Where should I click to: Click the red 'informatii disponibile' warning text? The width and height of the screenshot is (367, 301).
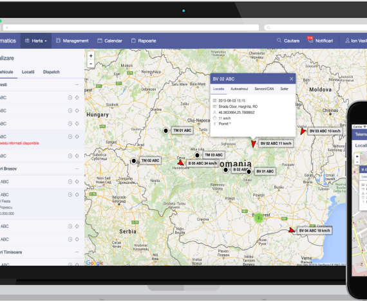[x=19, y=143]
